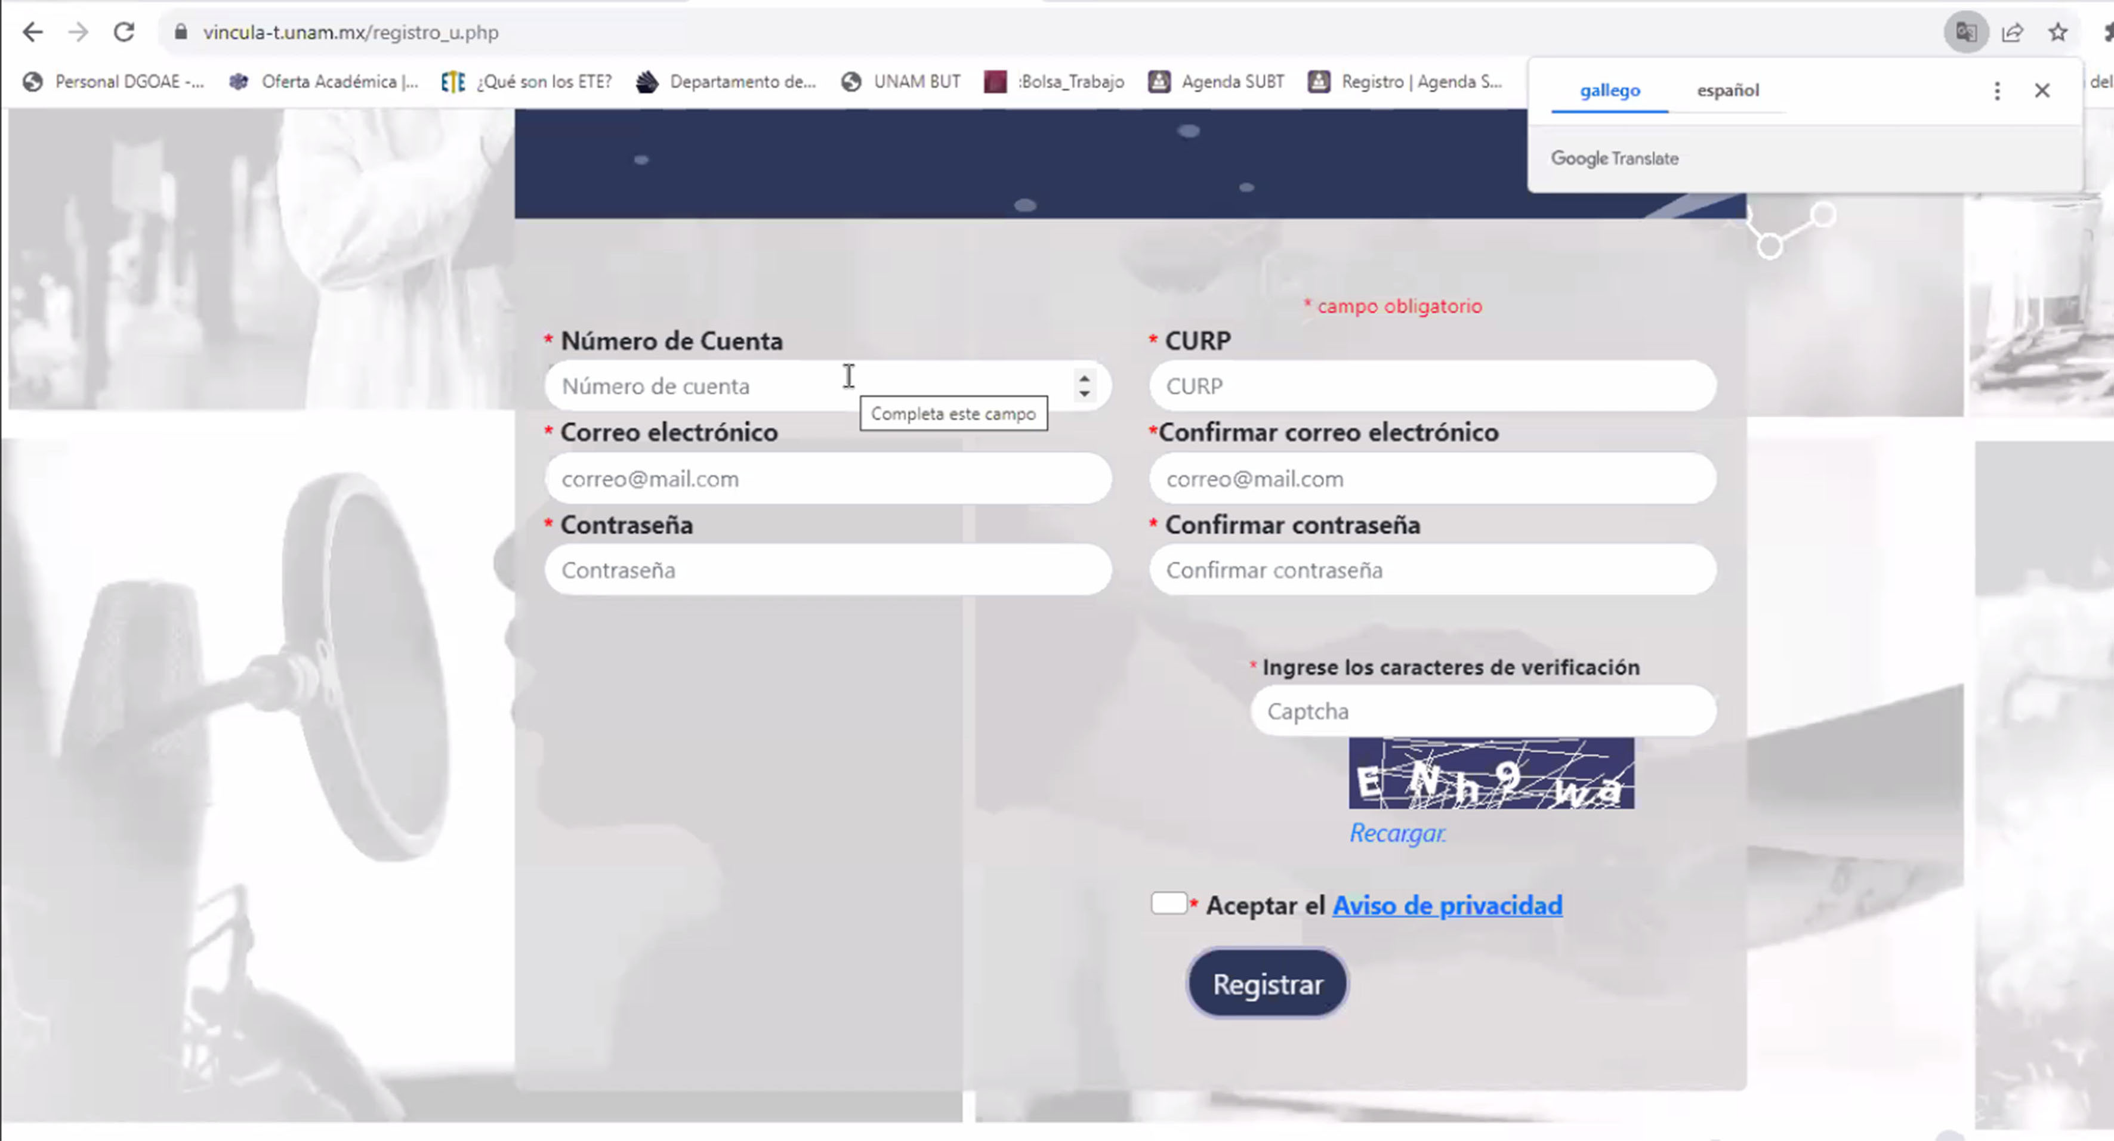Image resolution: width=2114 pixels, height=1141 pixels.
Task: Click the Registrar button
Action: tap(1267, 984)
